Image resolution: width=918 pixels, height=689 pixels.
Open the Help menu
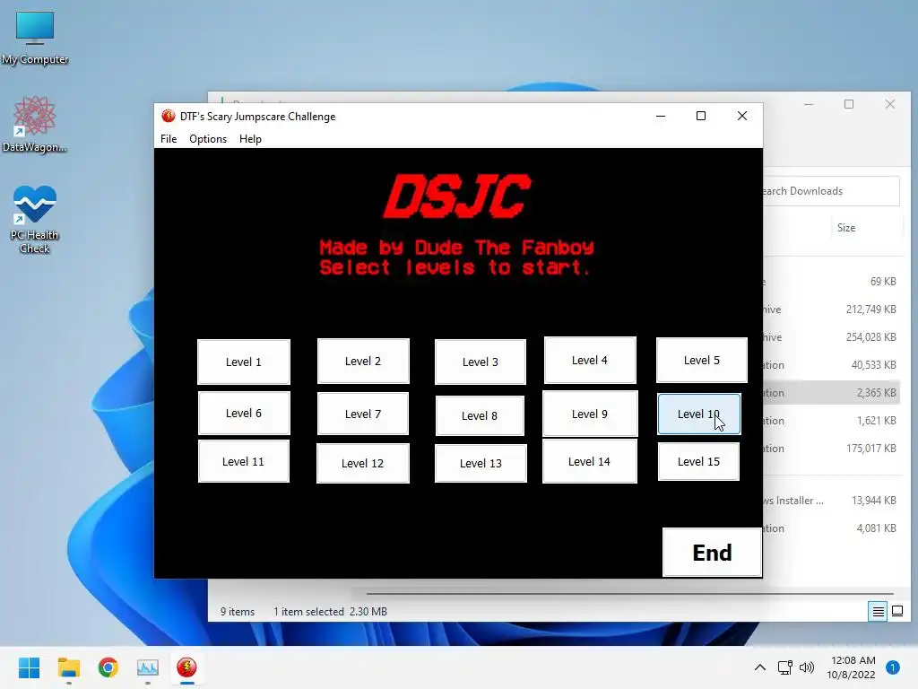(x=250, y=139)
